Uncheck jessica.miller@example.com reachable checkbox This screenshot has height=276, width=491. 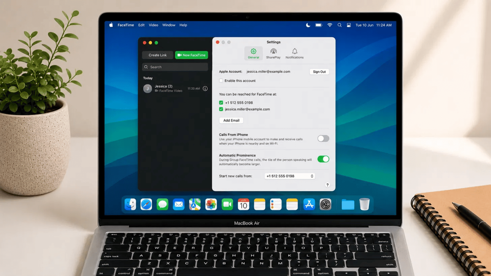(x=221, y=109)
